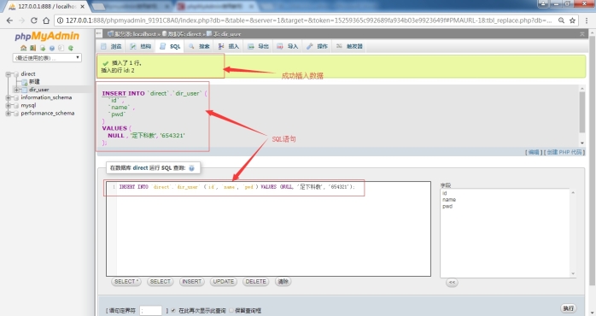Click the SQL help icon beside query label
This screenshot has height=316, width=596.
click(x=191, y=168)
